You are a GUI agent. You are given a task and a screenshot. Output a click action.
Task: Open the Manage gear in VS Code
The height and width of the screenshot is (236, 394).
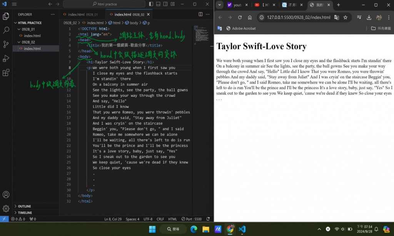tap(6, 208)
